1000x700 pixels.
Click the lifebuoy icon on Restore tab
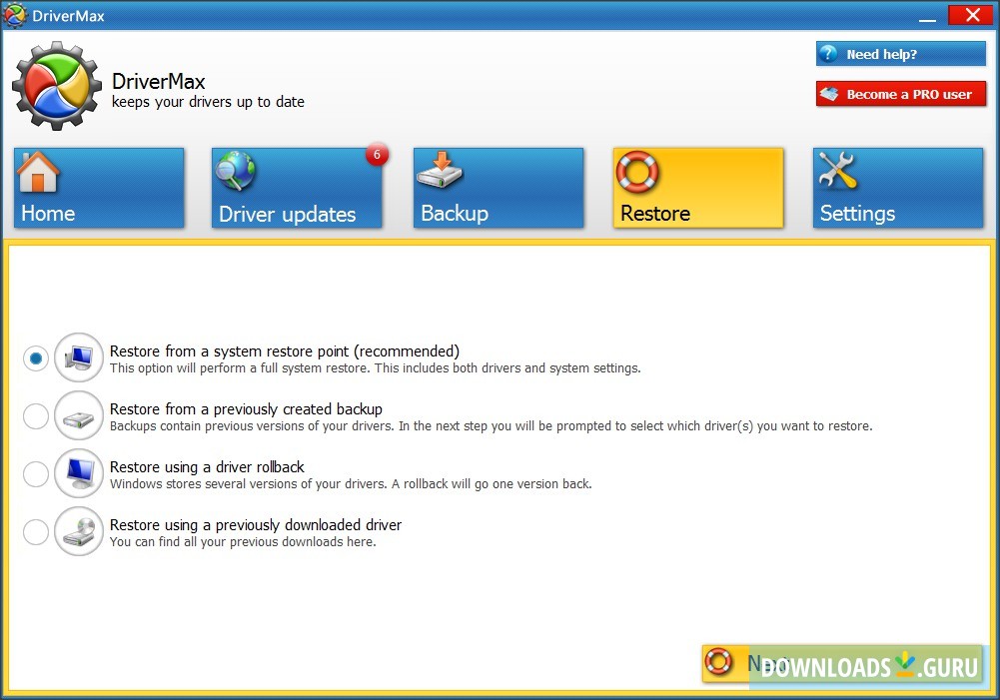pos(637,172)
